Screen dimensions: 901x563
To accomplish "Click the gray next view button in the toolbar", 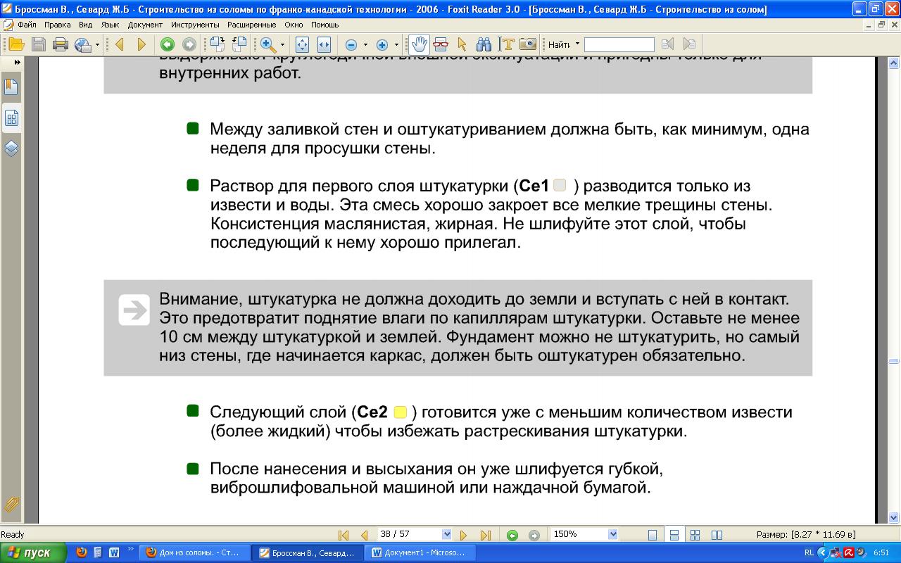I will pyautogui.click(x=189, y=44).
